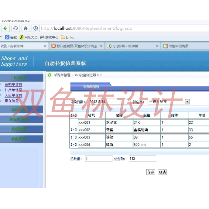This screenshot has height=209, width=209.
Task: Open the 库存信息 link
Action: (x=12, y=101)
